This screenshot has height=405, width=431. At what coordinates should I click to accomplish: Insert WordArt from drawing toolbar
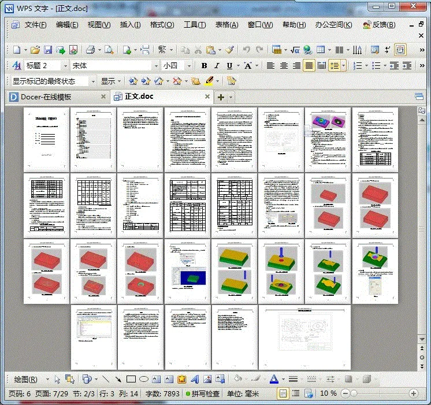click(195, 380)
